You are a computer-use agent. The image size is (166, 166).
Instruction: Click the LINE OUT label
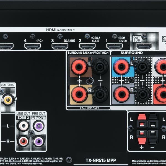23,113
